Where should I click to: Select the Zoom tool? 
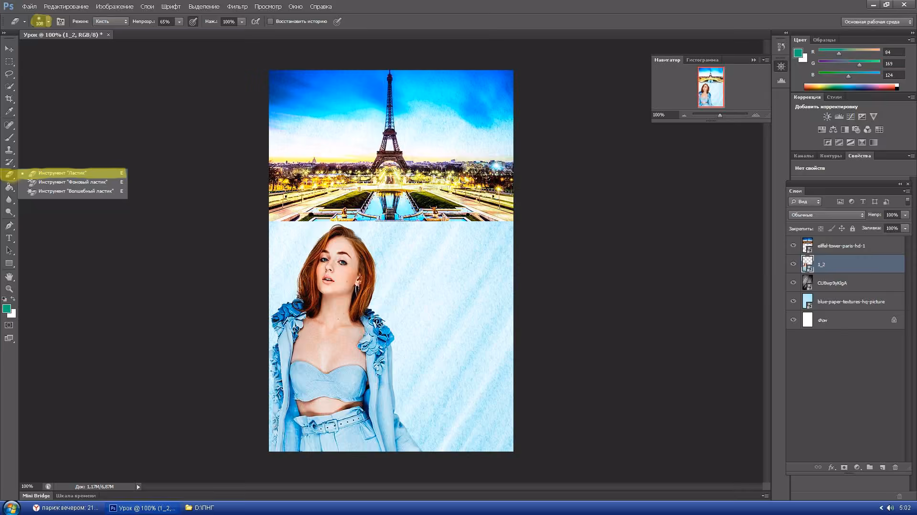9,289
